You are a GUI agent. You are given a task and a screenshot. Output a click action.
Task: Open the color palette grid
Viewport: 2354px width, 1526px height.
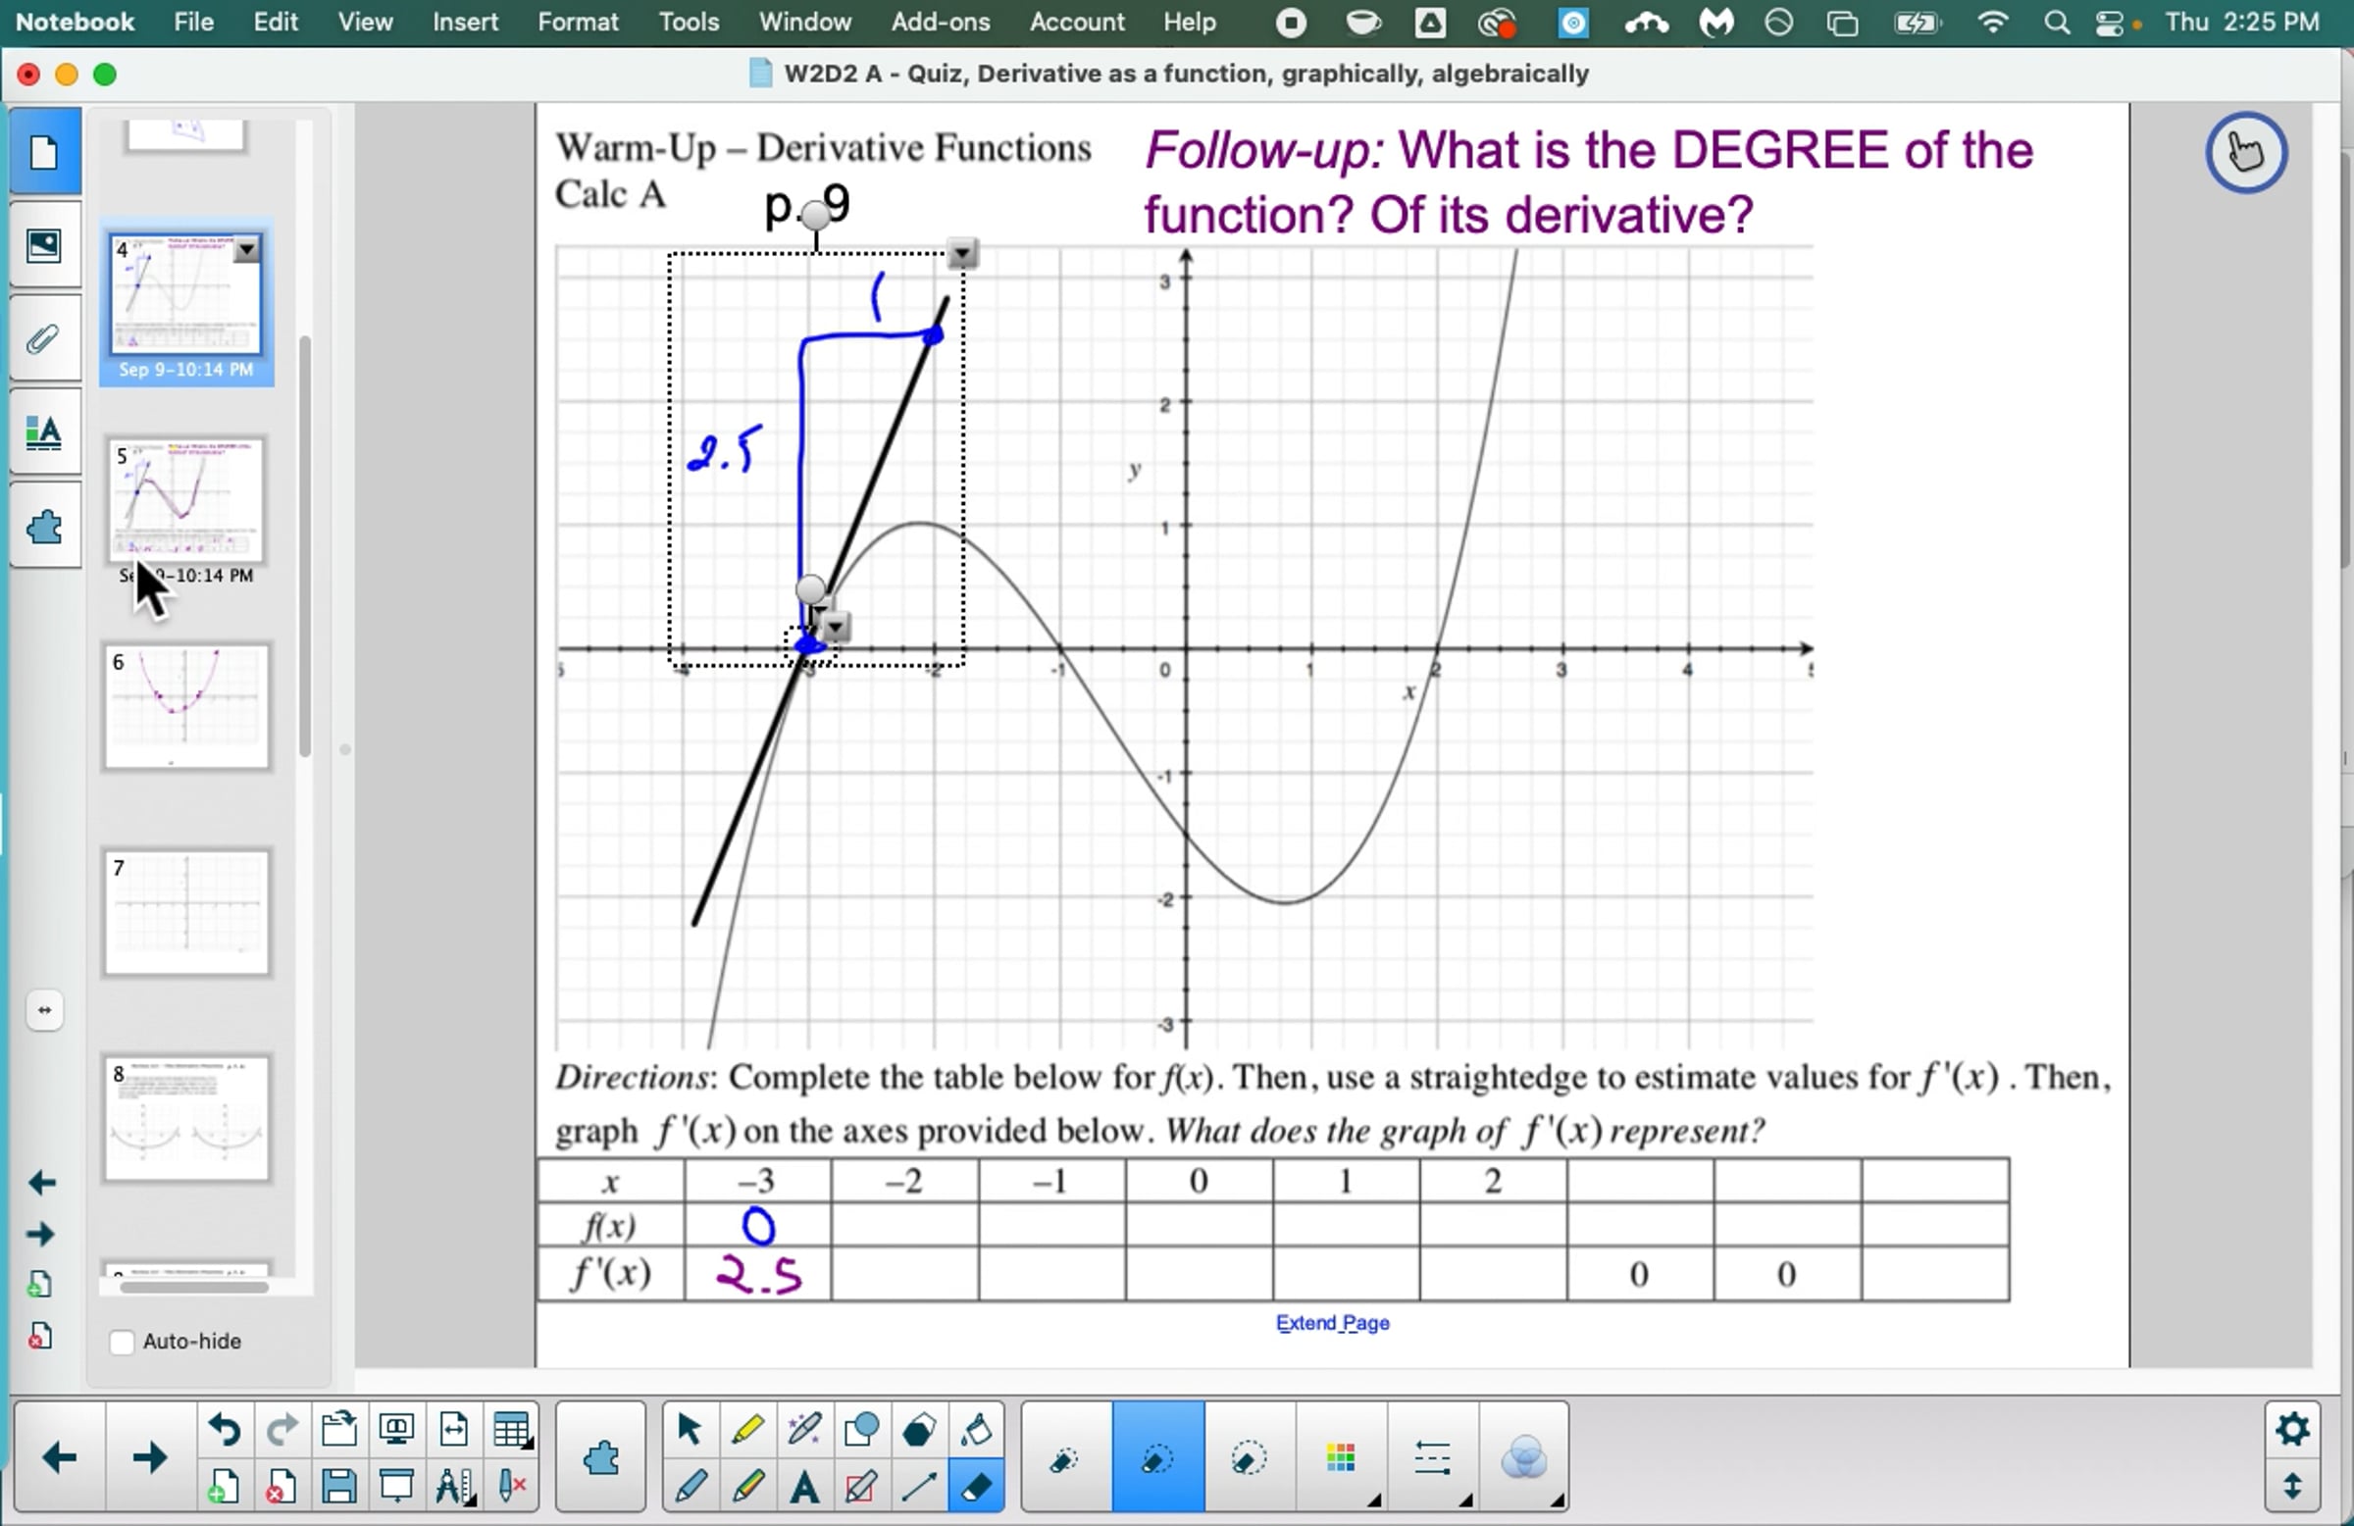click(x=1340, y=1457)
